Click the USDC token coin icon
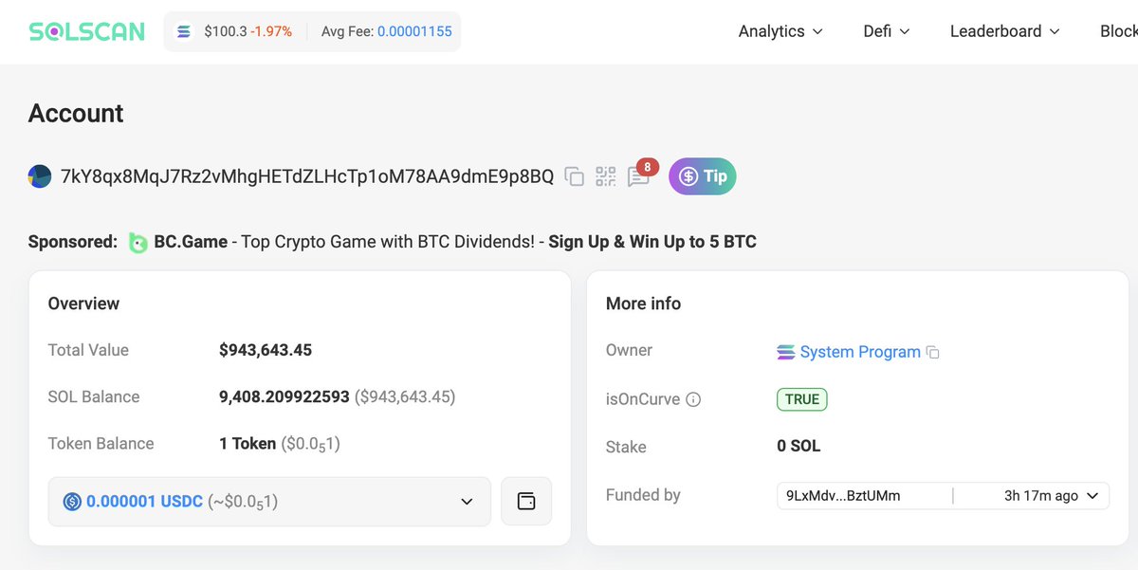The image size is (1138, 570). (72, 501)
